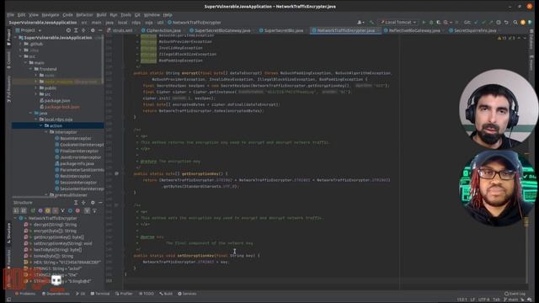539x303 pixels.
Task: Toggle the blue circle filter in Structure toolbar
Action: (70, 210)
